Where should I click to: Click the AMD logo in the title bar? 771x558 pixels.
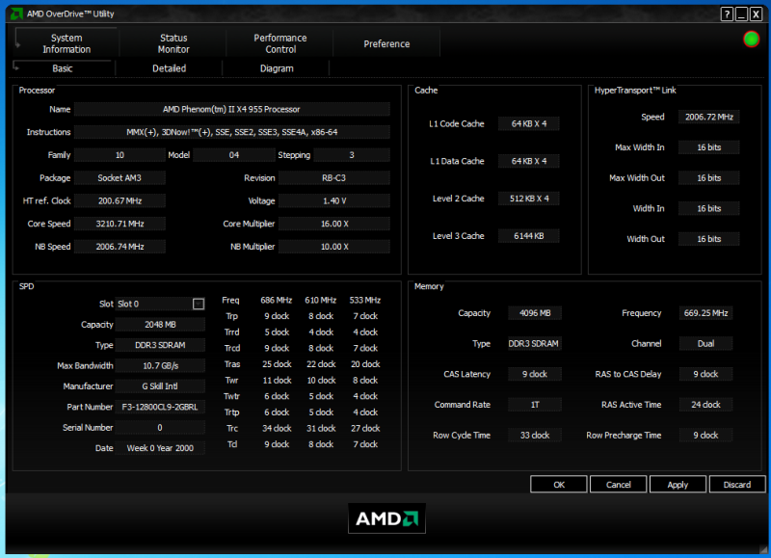16,13
